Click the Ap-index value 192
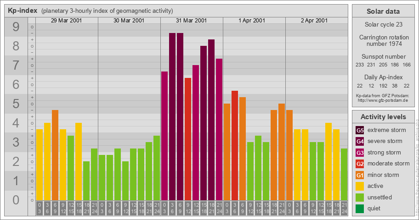The image size is (419, 220). 383,86
